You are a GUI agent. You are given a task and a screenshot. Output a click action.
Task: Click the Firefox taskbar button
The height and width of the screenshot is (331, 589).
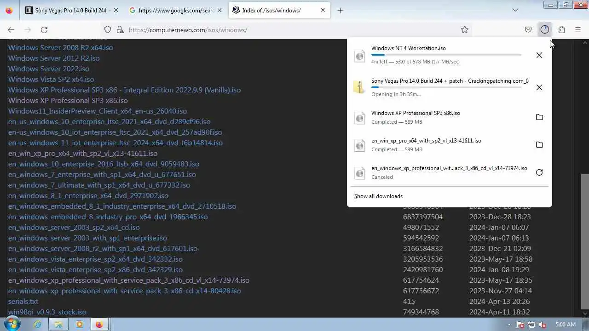pyautogui.click(x=100, y=324)
